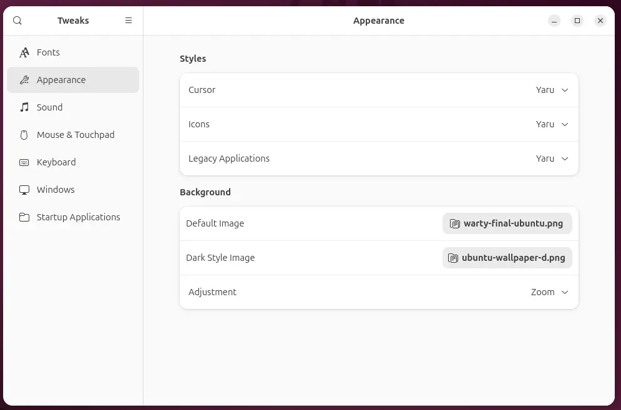Open the Legacy Applications theme dropdown
The image size is (621, 410).
[x=552, y=159]
